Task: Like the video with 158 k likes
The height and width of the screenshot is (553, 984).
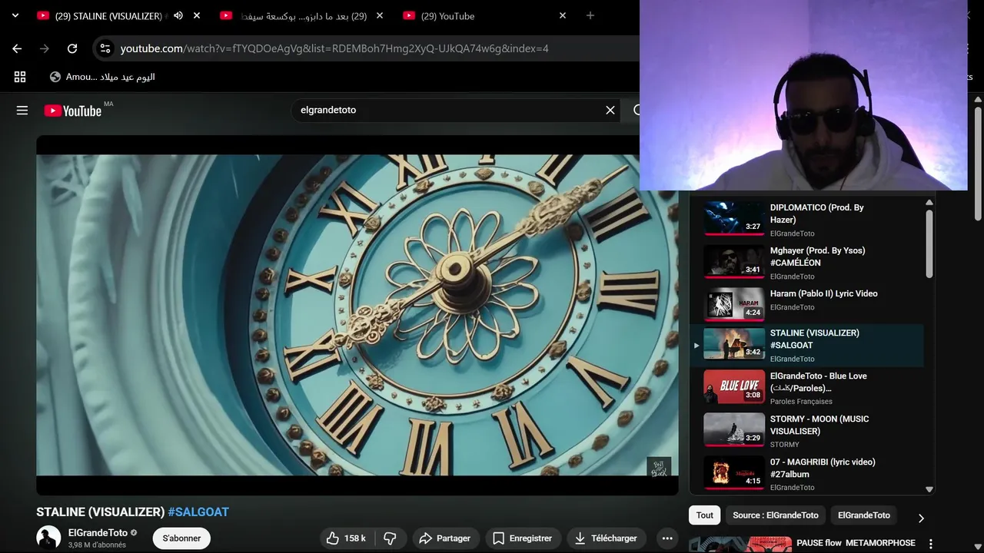Action: [345, 538]
